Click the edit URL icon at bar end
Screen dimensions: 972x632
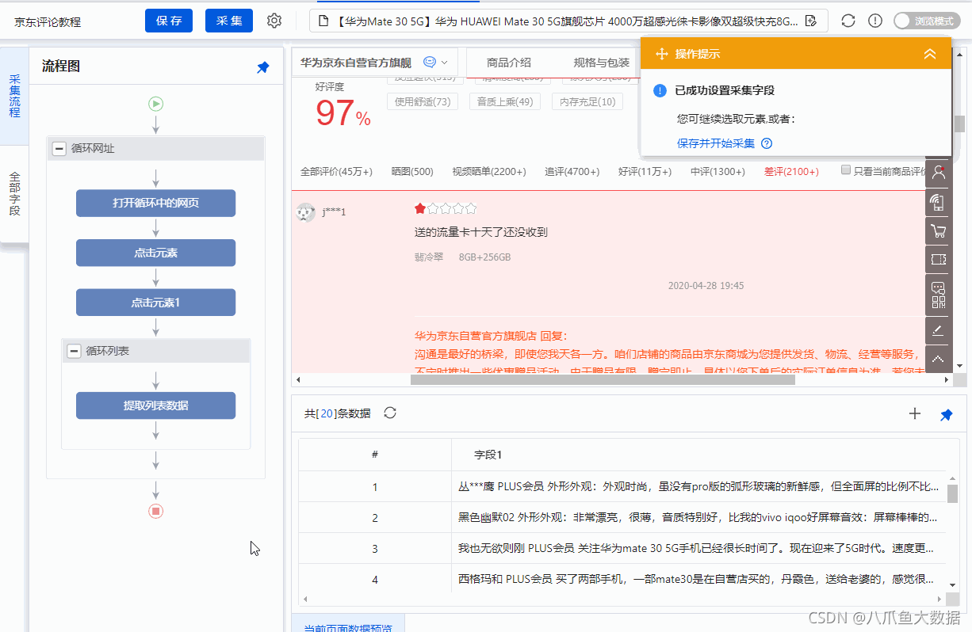[811, 21]
